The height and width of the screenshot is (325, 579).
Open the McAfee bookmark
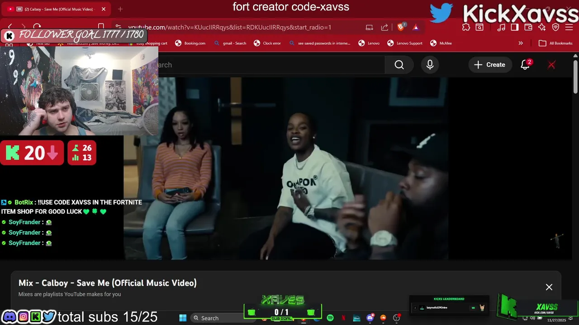(441, 43)
